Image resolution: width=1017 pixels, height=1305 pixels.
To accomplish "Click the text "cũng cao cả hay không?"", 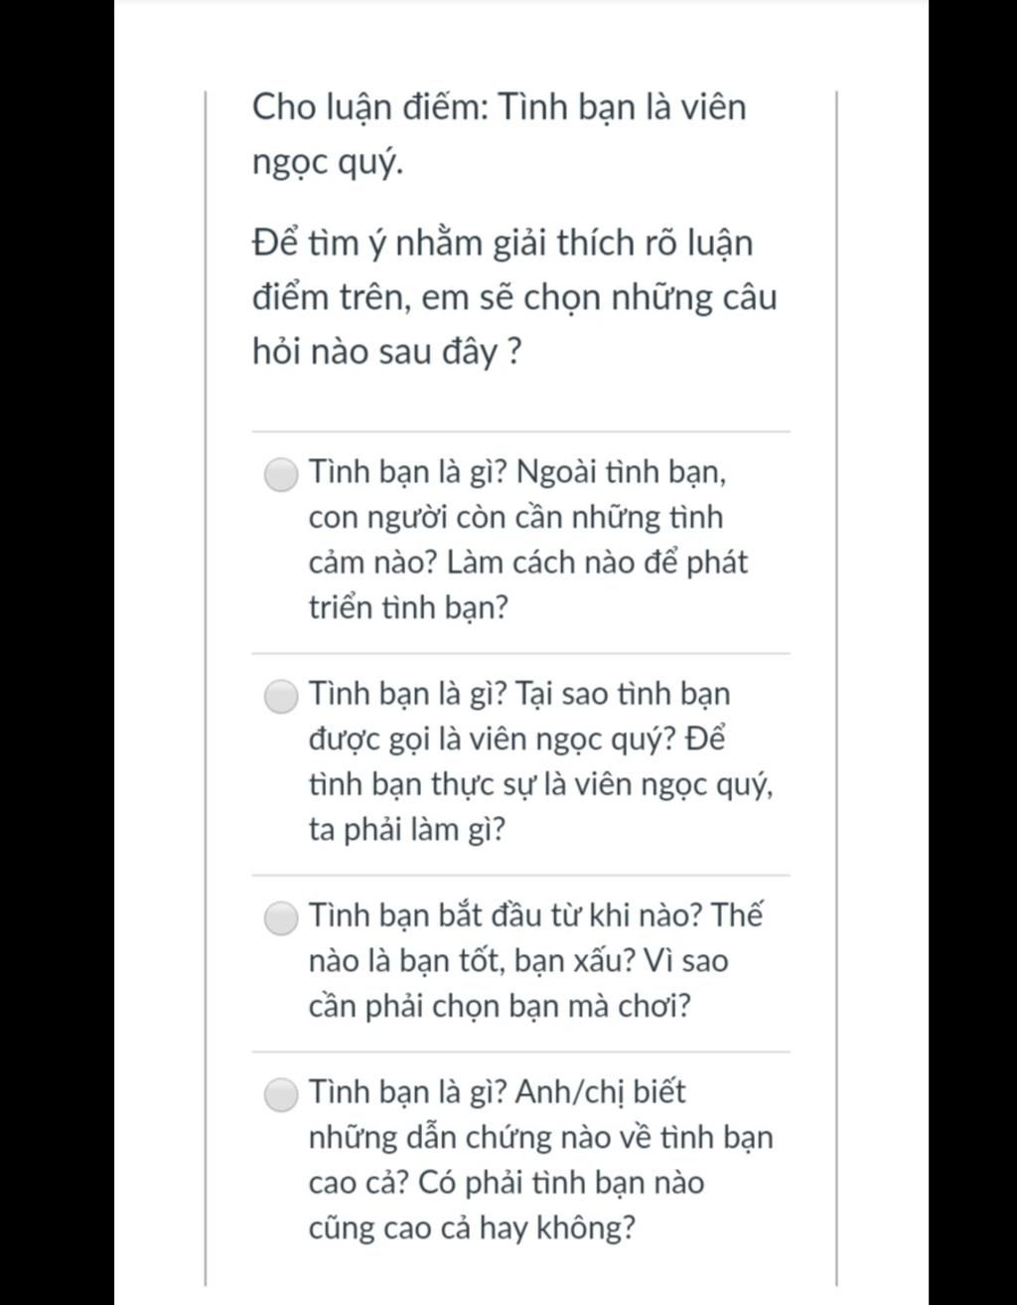I will coord(471,1228).
